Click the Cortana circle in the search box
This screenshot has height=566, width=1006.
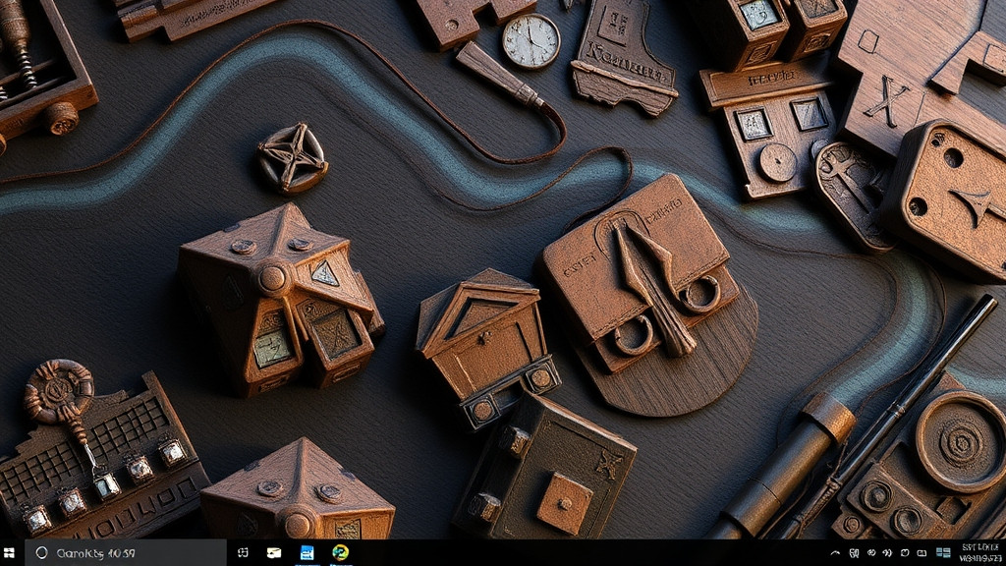(41, 552)
